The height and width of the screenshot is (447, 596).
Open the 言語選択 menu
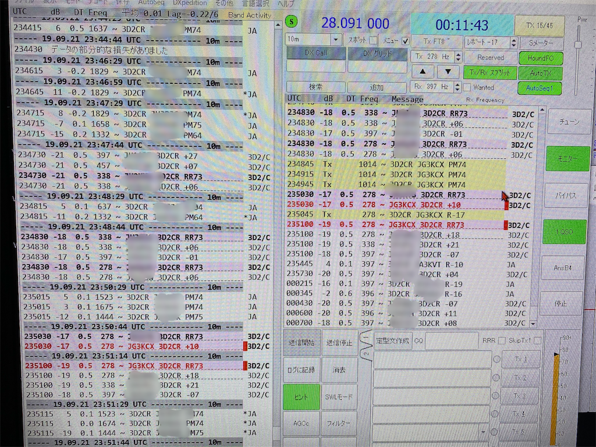256,3
